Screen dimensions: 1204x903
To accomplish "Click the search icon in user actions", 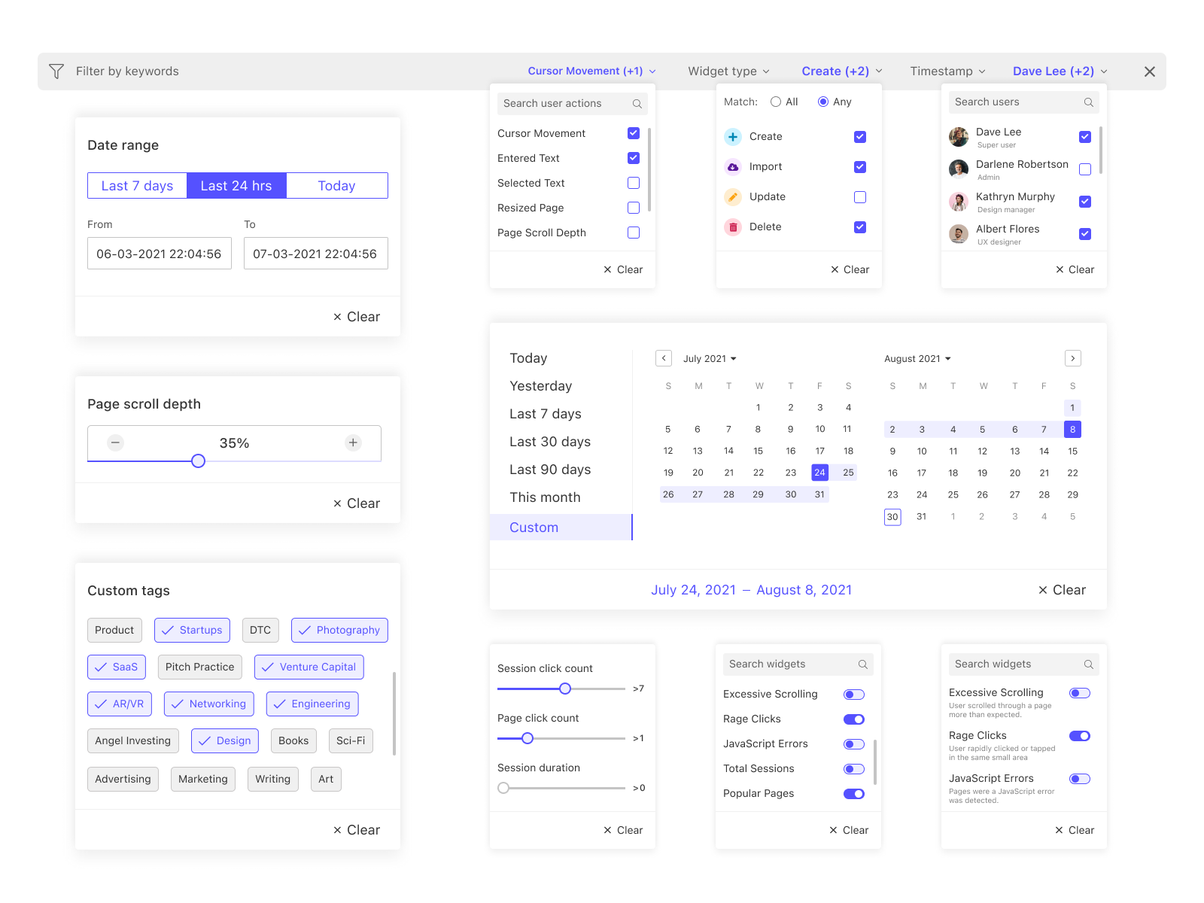I will [637, 104].
